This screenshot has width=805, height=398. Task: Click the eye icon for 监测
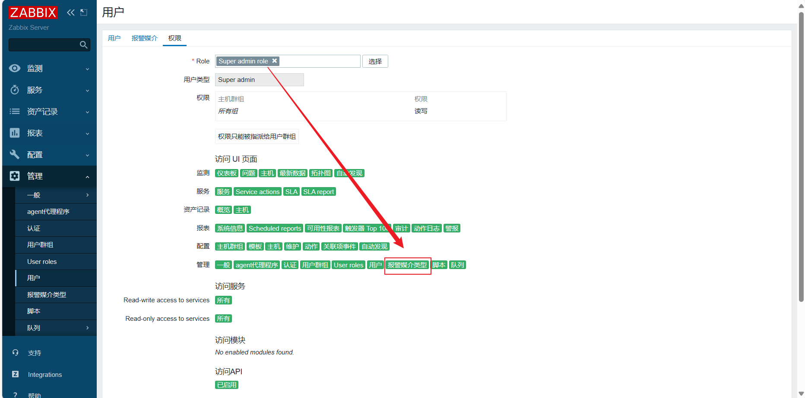pos(15,68)
